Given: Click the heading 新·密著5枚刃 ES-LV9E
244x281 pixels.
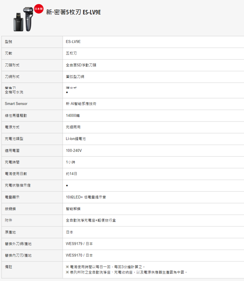Looking at the screenshot, I should [74, 12].
